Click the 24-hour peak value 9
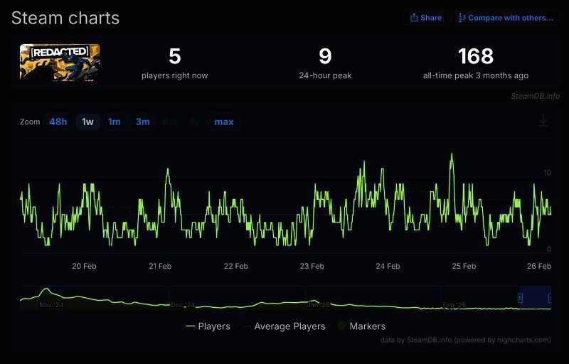 click(x=325, y=56)
